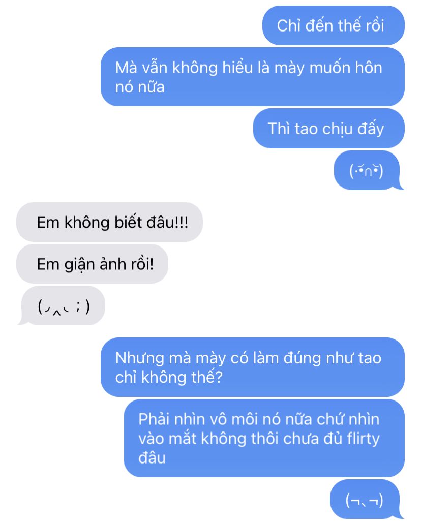Image resolution: width=421 pixels, height=525 pixels.
Task: Select the "Mà vẫn không hiểu" blue message
Action: tap(253, 77)
